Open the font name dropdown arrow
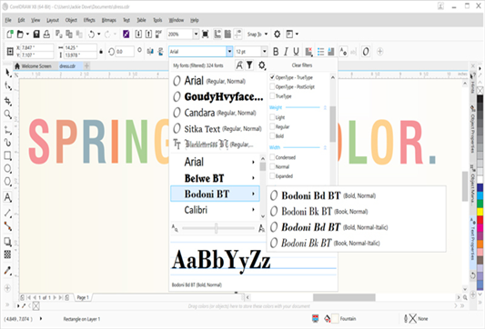Image resolution: width=485 pixels, height=329 pixels. pyautogui.click(x=229, y=52)
